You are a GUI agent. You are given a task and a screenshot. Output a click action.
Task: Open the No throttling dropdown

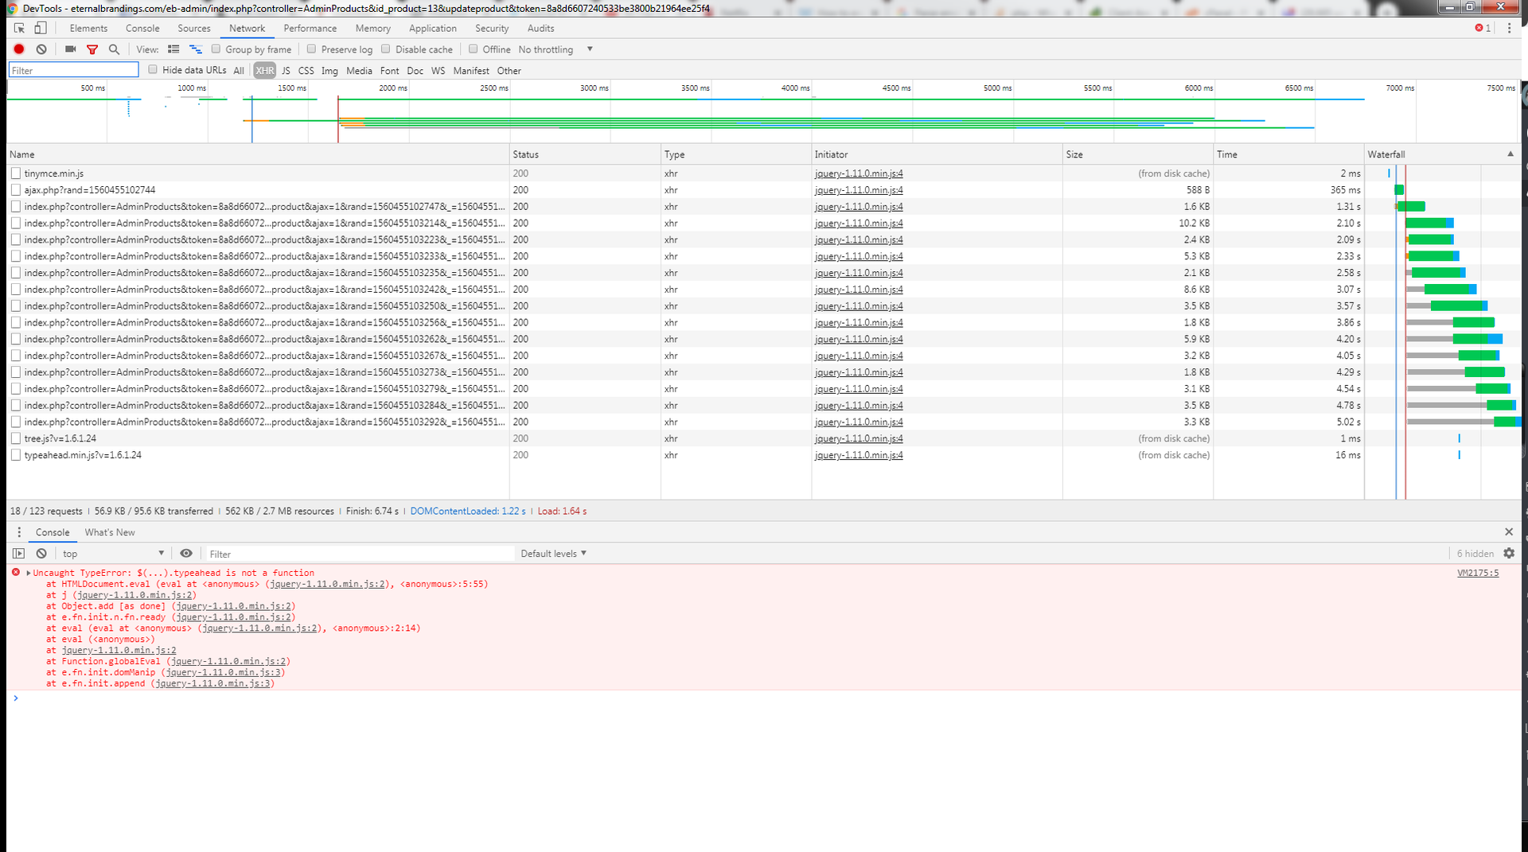coord(555,49)
